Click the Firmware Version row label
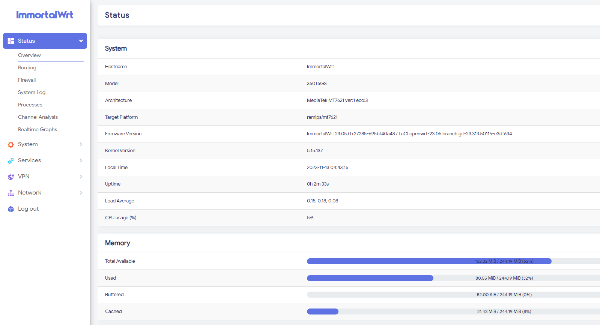Screen dimensions: 600x325 click(123, 134)
